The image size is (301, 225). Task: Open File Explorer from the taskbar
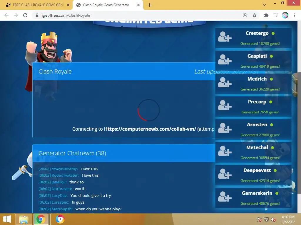coord(24,219)
